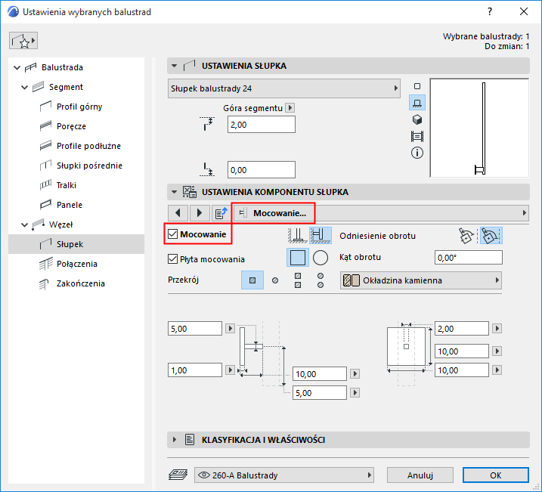Click the Anuluj button
The width and height of the screenshot is (542, 492).
pos(420,475)
